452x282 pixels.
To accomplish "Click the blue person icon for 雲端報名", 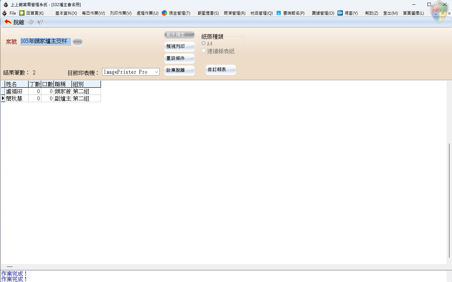I will click(x=279, y=13).
